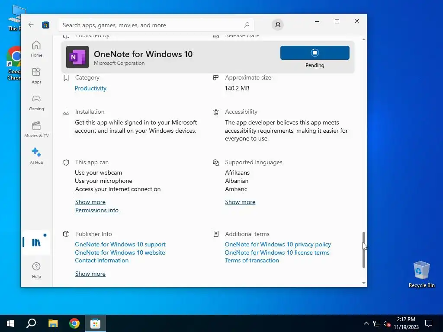The width and height of the screenshot is (443, 332).
Task: Click the network tray icon
Action: [377, 323]
